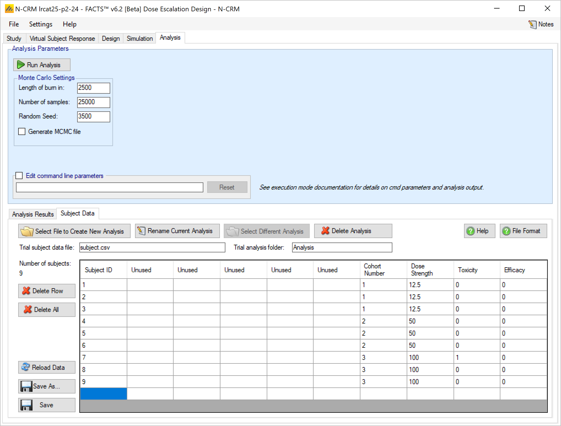Click the green Run Analysis play icon
This screenshot has height=426, width=561.
point(21,65)
